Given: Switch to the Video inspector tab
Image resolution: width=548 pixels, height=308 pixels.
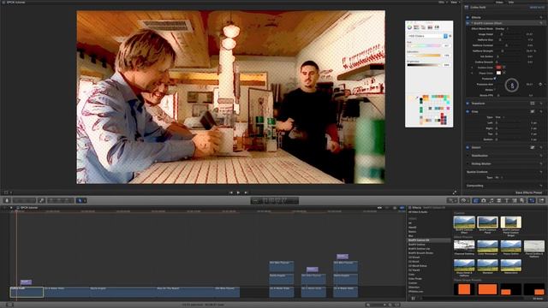Looking at the screenshot, I should pos(499,2).
